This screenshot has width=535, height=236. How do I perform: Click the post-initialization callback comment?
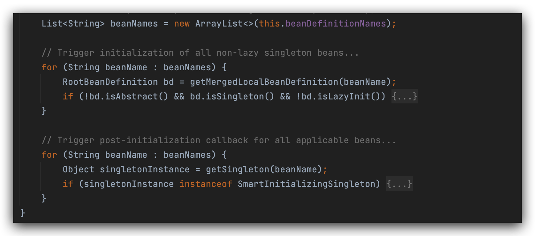point(219,141)
